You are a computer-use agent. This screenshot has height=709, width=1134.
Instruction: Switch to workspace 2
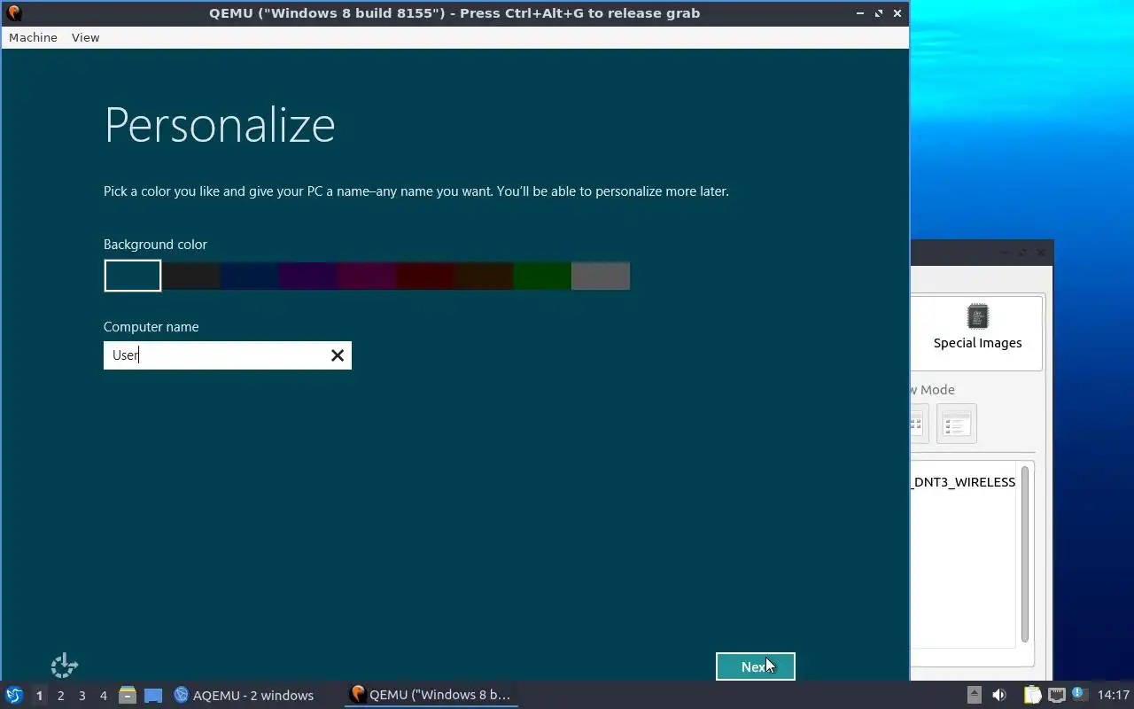tap(60, 696)
